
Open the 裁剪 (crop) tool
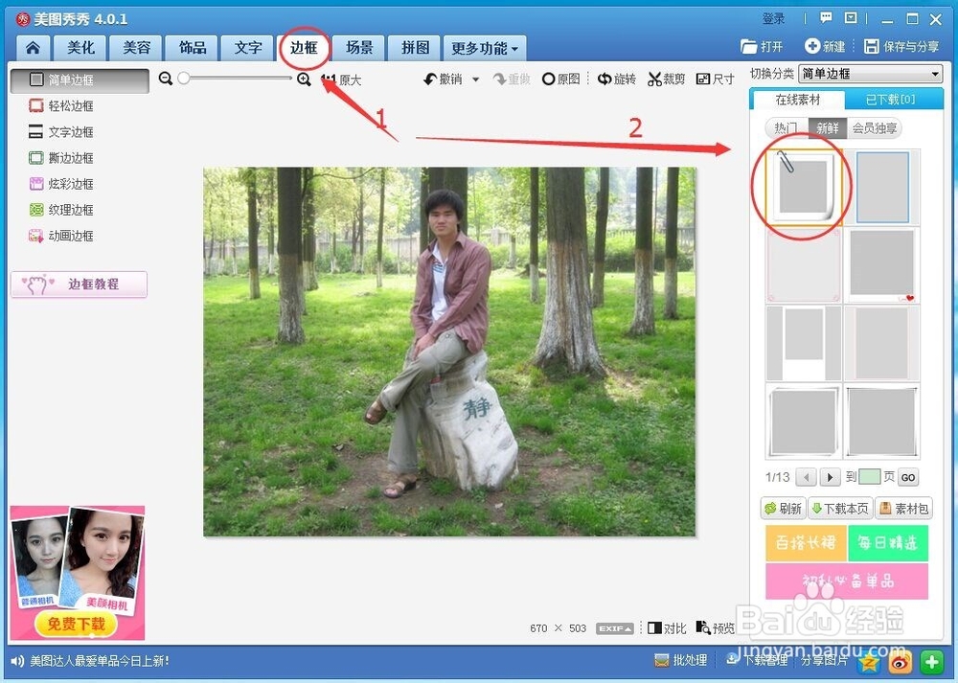point(667,80)
